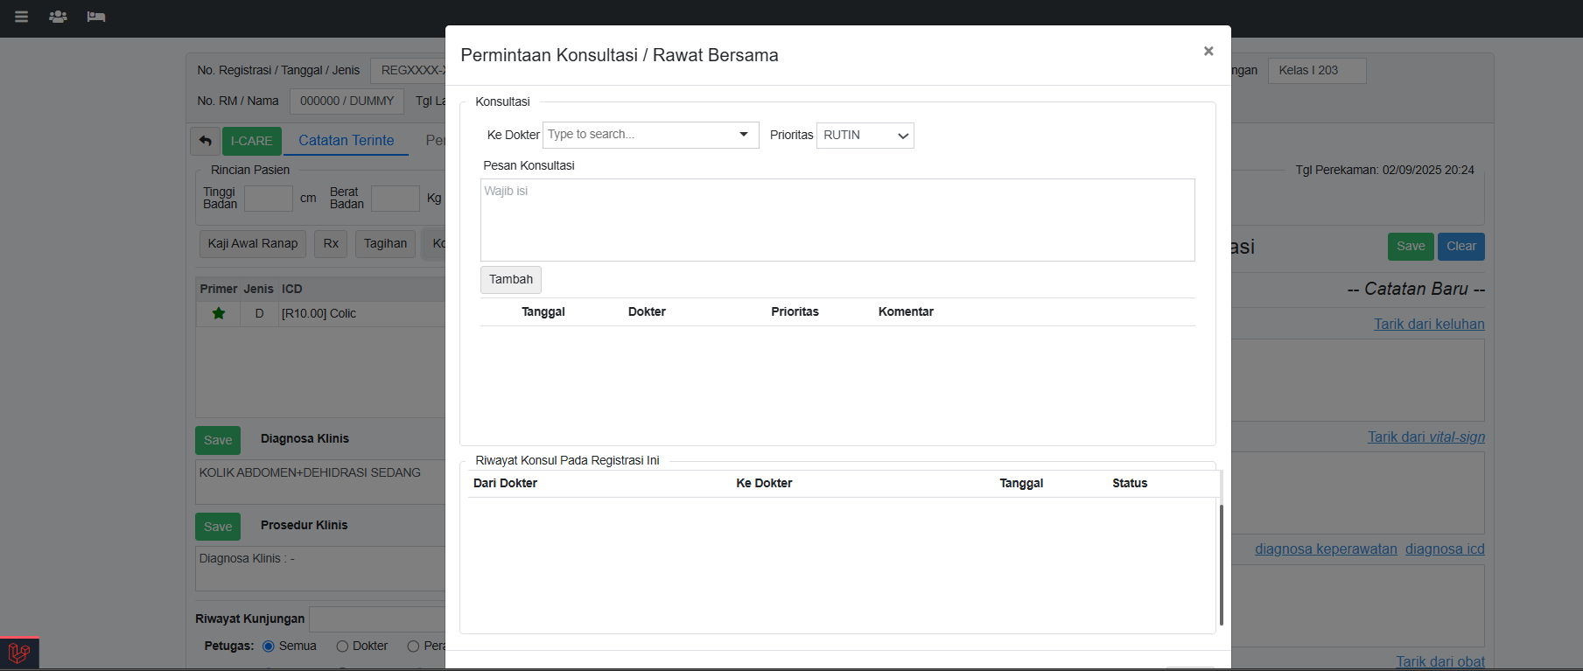The width and height of the screenshot is (1583, 671).
Task: Click the Kaji Awal Ranap button
Action: click(x=253, y=244)
